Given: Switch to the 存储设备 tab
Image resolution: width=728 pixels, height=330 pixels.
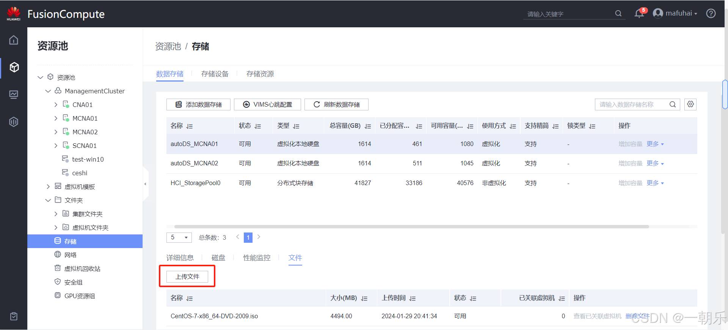Looking at the screenshot, I should click(x=215, y=74).
